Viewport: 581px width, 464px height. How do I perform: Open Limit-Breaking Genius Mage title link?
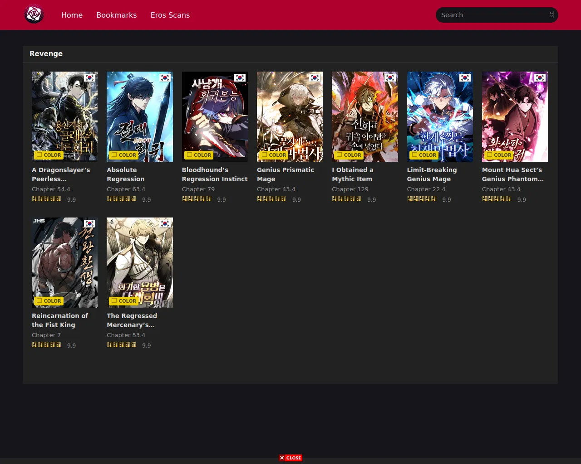pos(432,174)
